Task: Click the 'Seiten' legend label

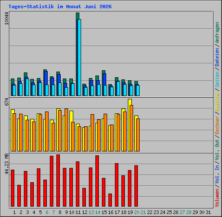Action: pos(217,79)
